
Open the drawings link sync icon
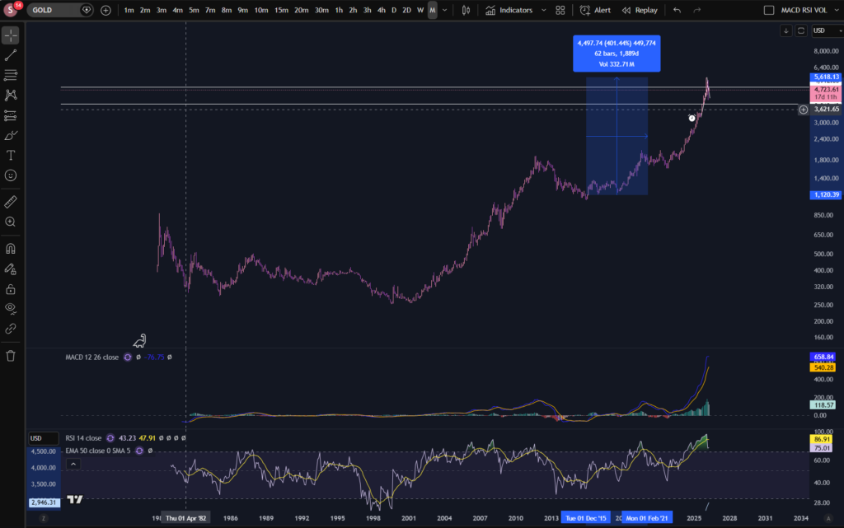pyautogui.click(x=11, y=329)
